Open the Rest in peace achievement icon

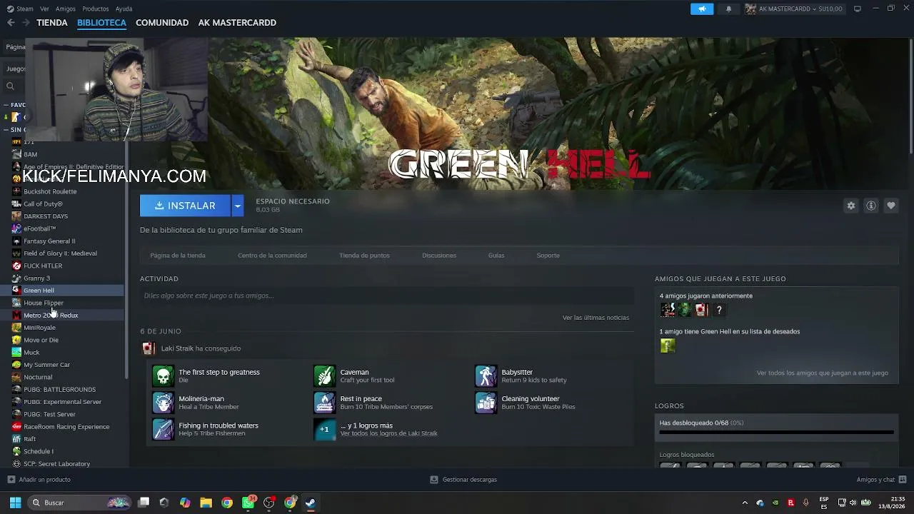coord(324,403)
